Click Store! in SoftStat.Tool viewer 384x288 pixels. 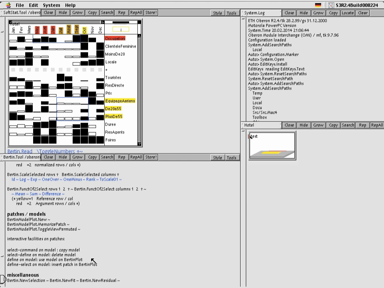pyautogui.click(x=151, y=13)
